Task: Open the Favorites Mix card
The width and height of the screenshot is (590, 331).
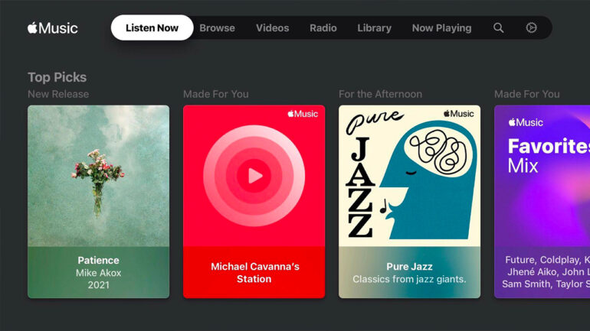Action: tap(542, 202)
